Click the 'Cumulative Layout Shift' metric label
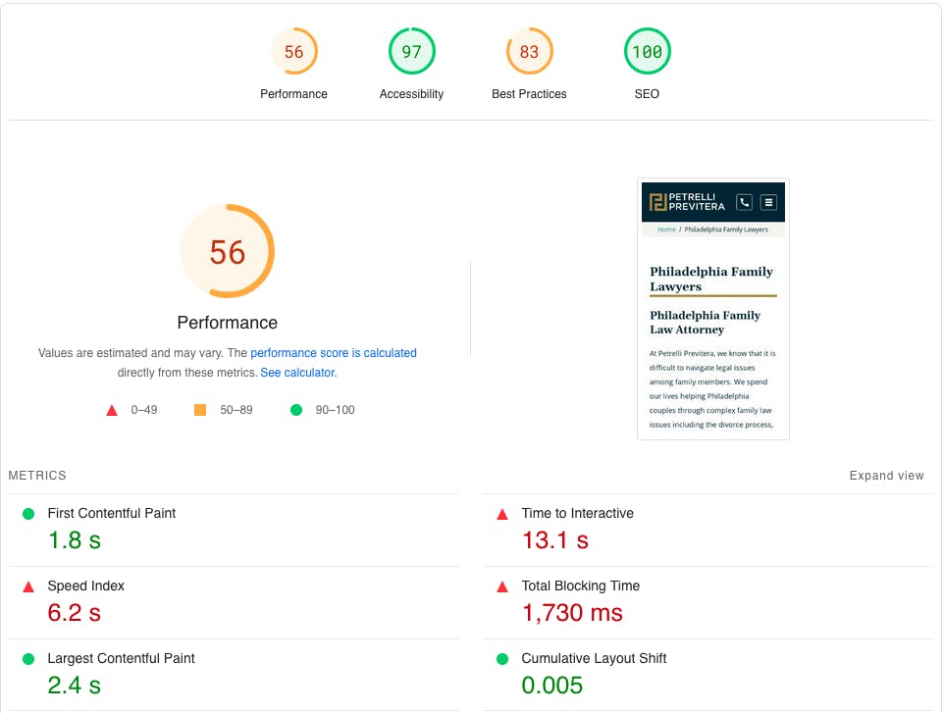Image resolution: width=943 pixels, height=713 pixels. pos(594,659)
